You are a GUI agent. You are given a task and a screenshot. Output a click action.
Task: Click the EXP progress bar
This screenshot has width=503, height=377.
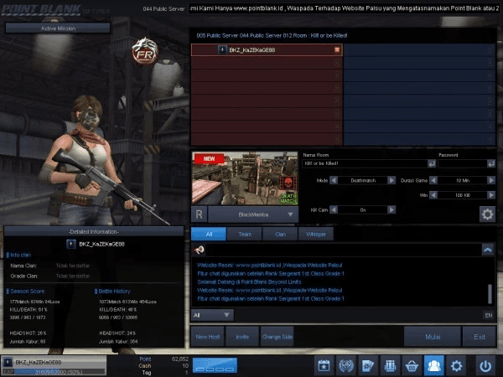point(54,372)
